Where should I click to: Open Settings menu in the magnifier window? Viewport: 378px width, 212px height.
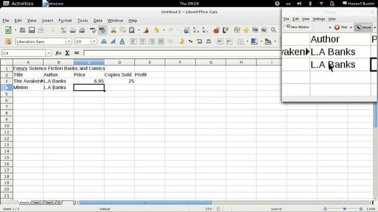(319, 19)
